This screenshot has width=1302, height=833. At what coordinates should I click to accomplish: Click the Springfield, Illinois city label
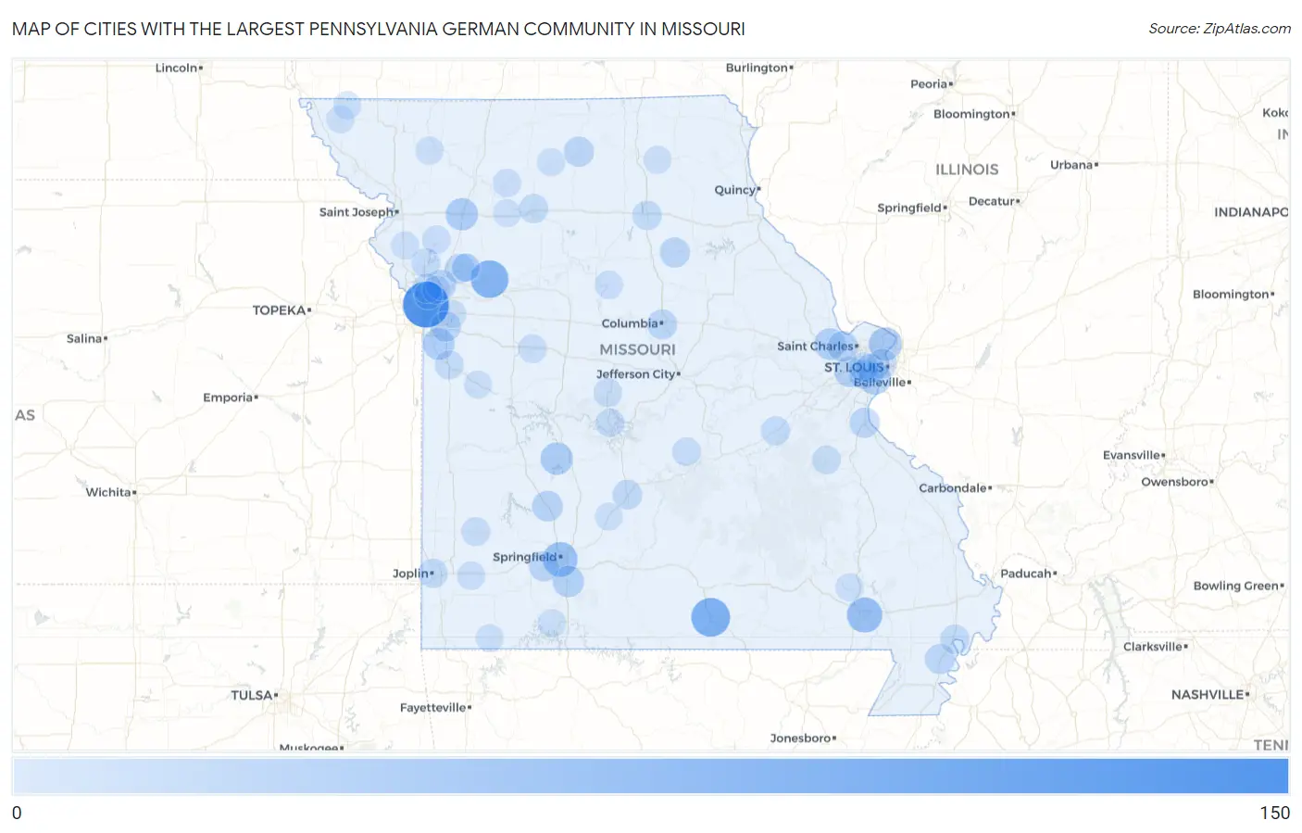click(x=909, y=208)
